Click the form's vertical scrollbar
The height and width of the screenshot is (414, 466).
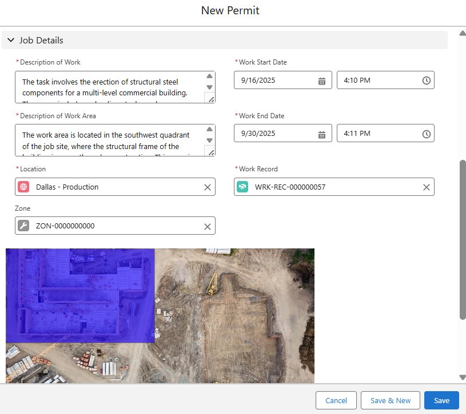[x=462, y=240]
